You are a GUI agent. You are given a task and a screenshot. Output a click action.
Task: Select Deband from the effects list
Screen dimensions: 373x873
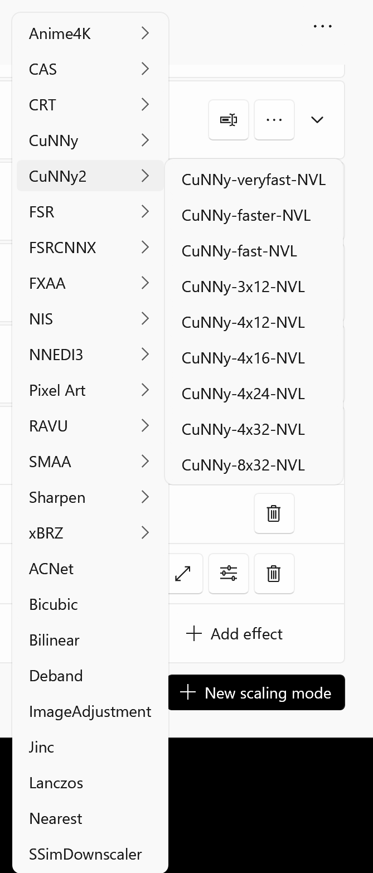click(x=56, y=676)
